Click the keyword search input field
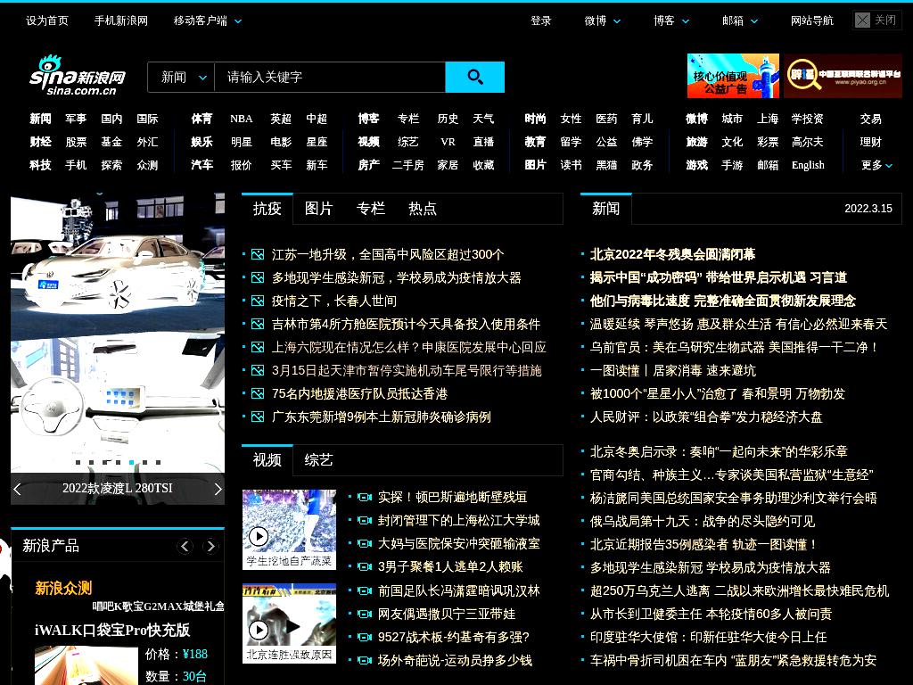 coord(330,77)
